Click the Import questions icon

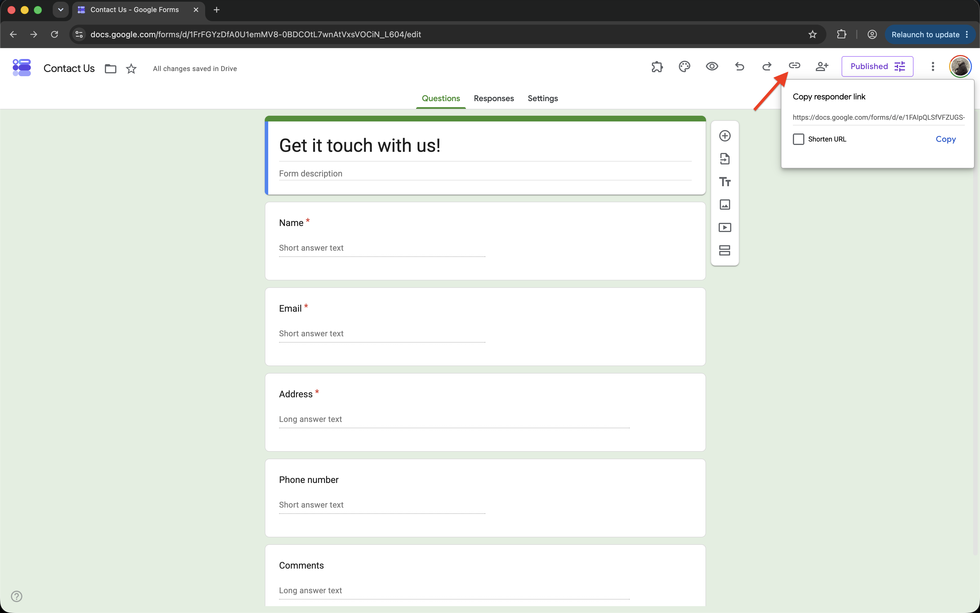725,158
